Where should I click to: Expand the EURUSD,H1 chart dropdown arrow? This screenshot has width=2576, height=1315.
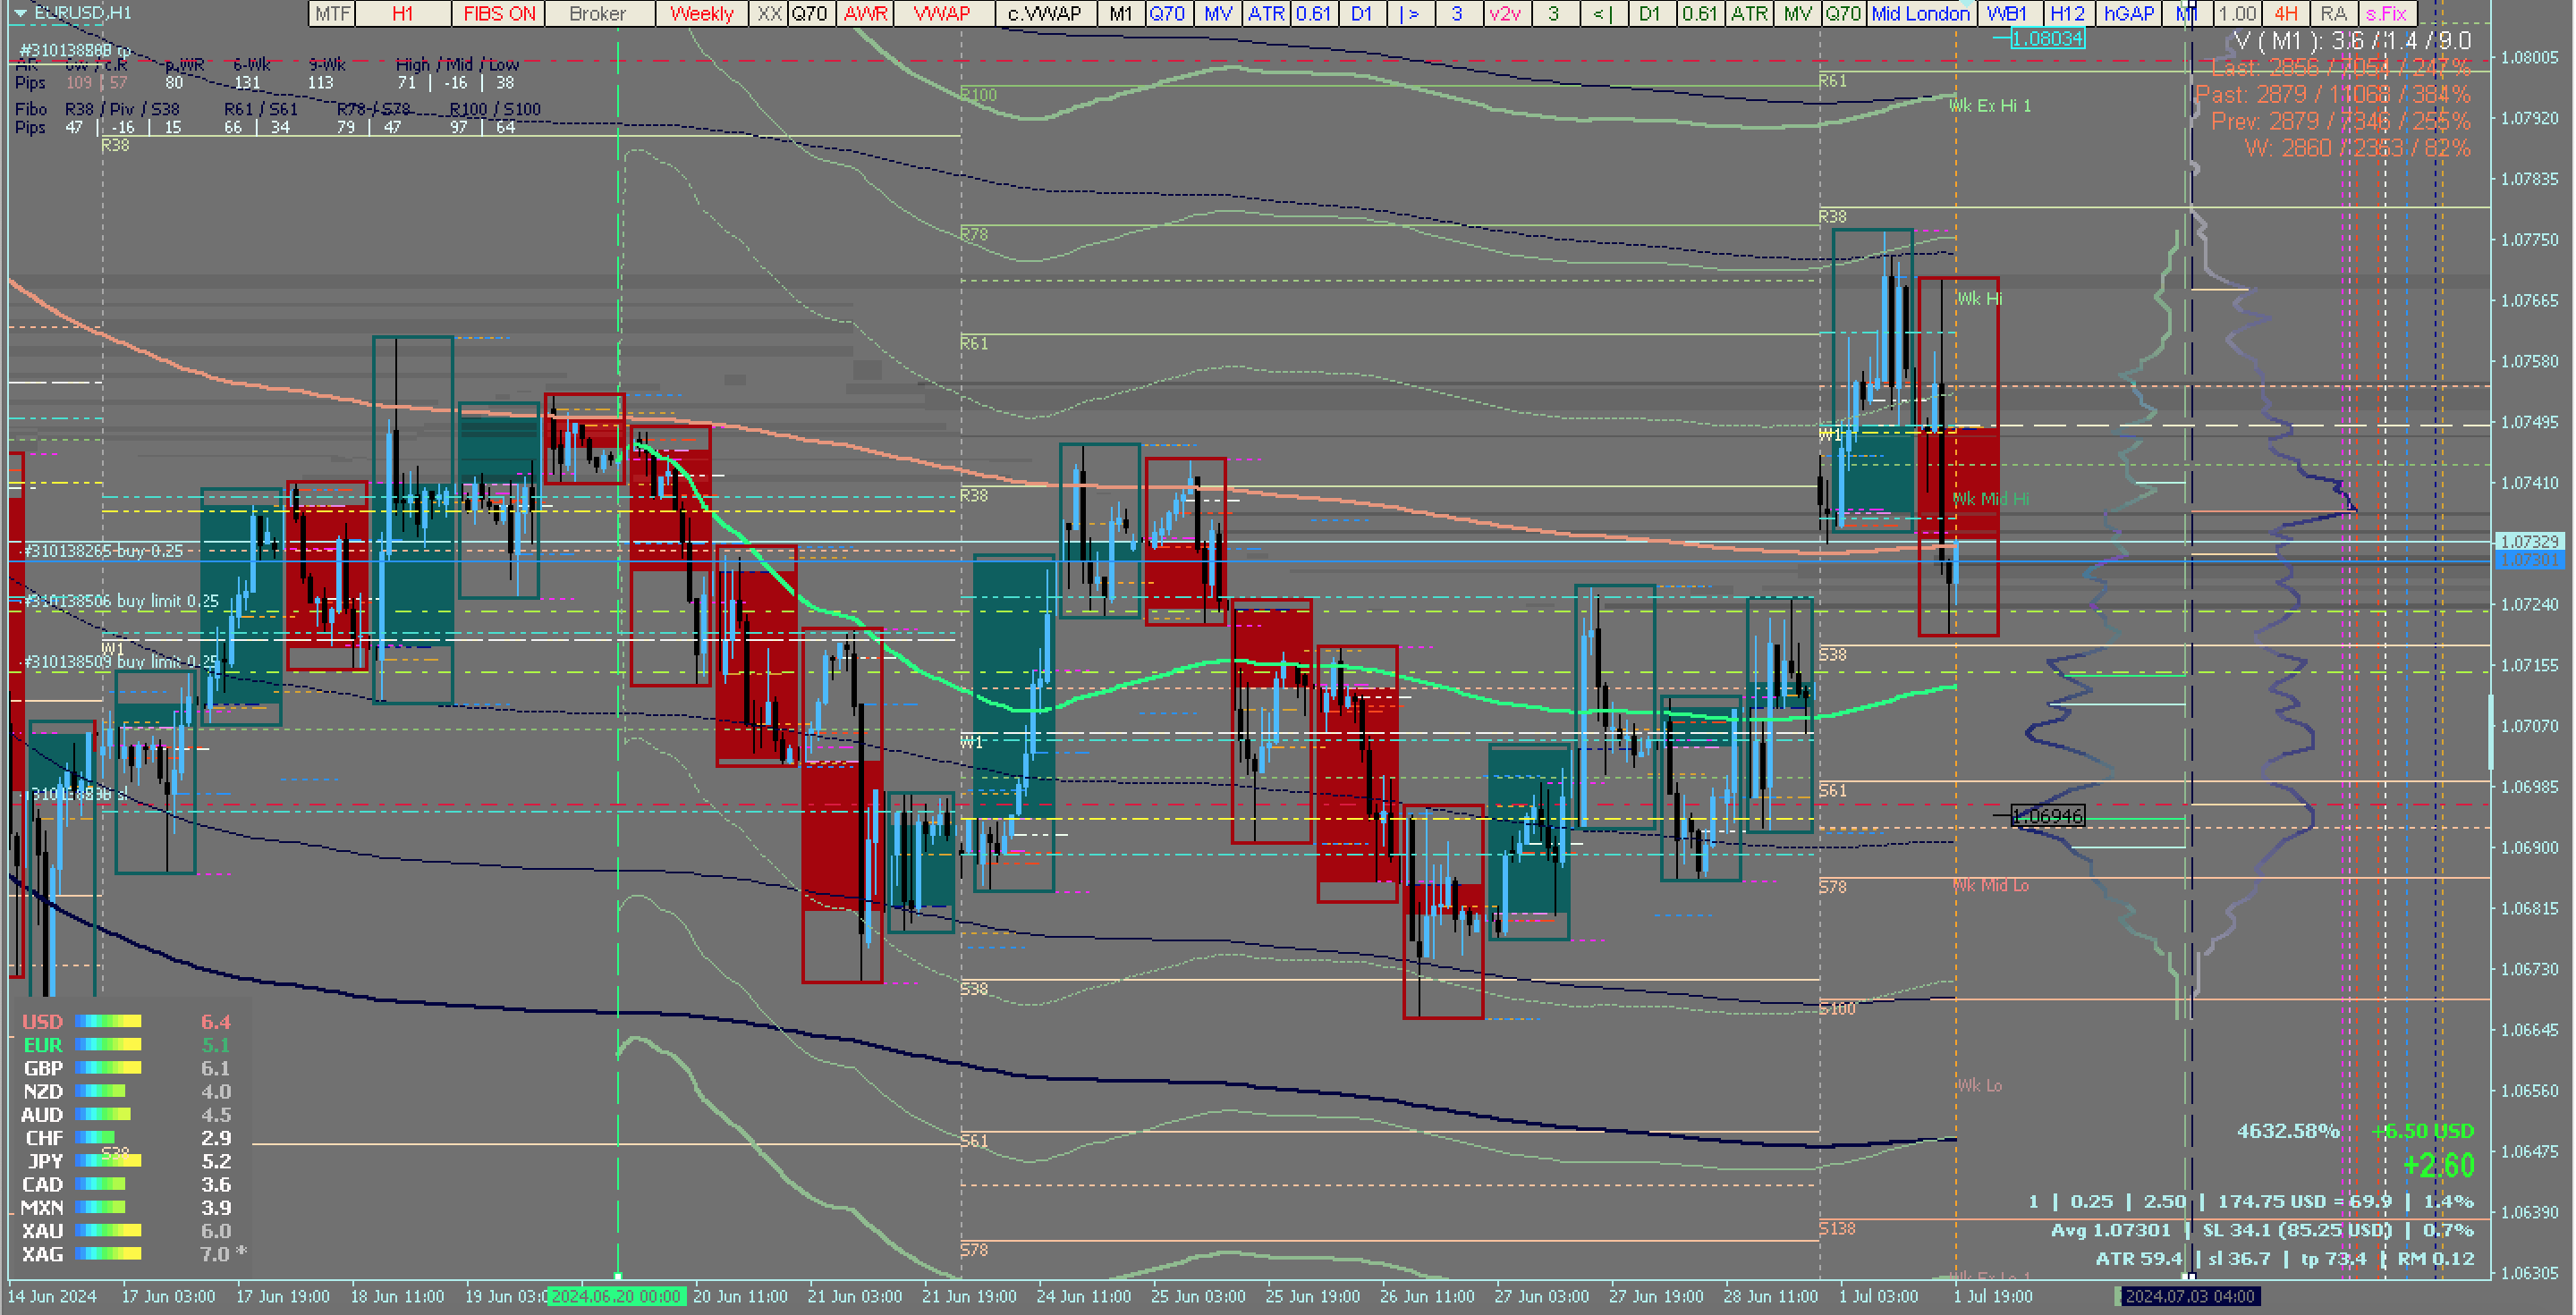(x=19, y=13)
